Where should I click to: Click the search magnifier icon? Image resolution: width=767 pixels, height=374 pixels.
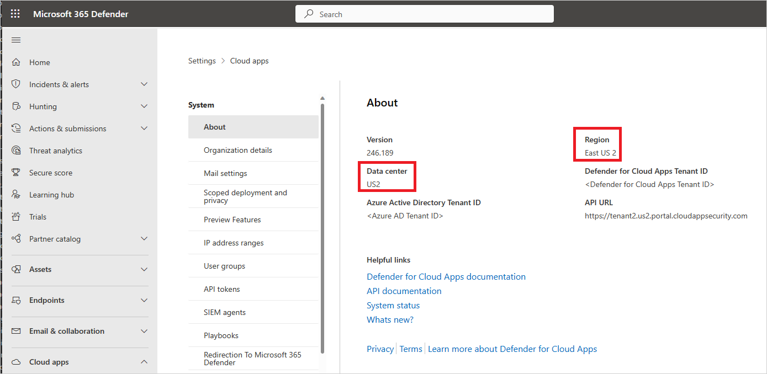(x=309, y=14)
